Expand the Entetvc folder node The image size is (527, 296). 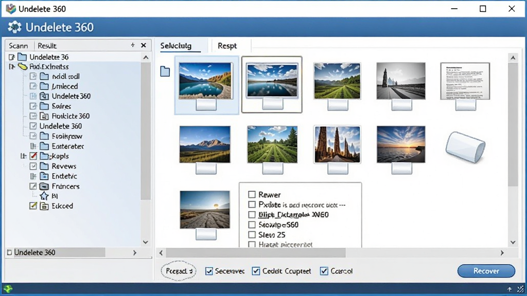(33, 176)
